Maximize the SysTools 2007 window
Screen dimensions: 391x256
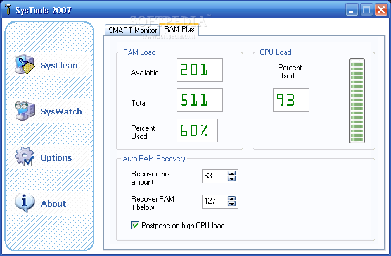[366, 10]
